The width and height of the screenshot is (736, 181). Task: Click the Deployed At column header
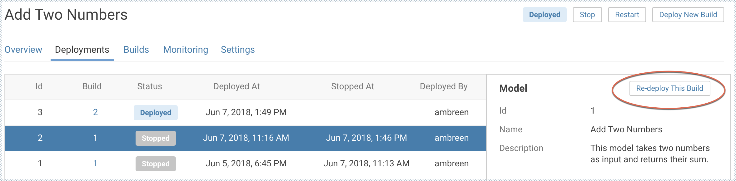(x=236, y=86)
